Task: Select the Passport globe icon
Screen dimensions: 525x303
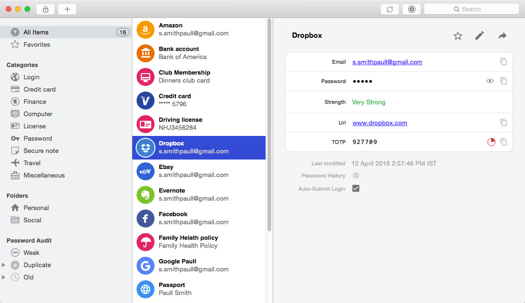Action: point(146,289)
